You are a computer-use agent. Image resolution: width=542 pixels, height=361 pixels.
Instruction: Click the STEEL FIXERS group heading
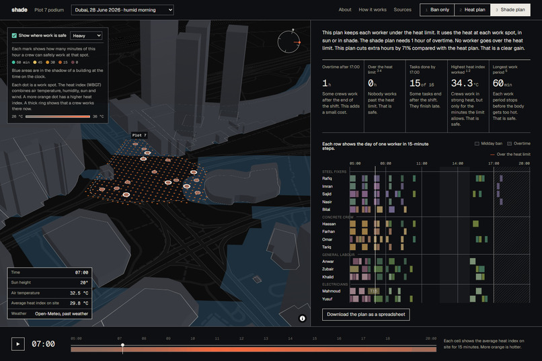(x=334, y=171)
